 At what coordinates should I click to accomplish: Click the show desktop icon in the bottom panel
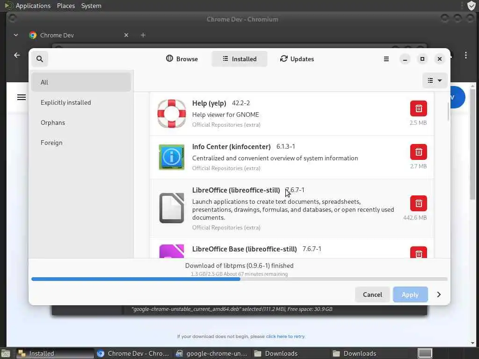(x=5, y=353)
